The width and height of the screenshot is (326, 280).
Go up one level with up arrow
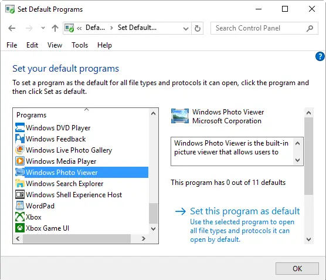[55, 28]
